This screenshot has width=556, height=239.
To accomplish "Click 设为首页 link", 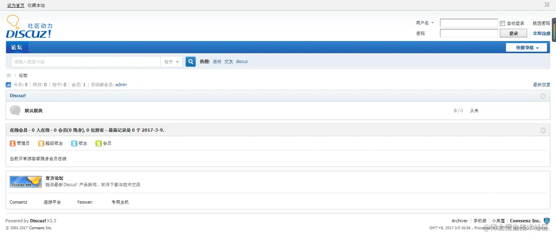I will pos(15,5).
